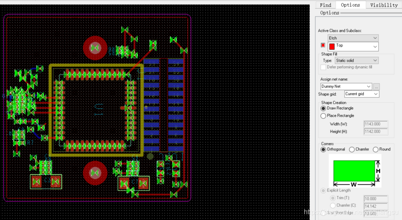Select Chamfer corners radio button
The image size is (402, 220).
tap(352, 149)
